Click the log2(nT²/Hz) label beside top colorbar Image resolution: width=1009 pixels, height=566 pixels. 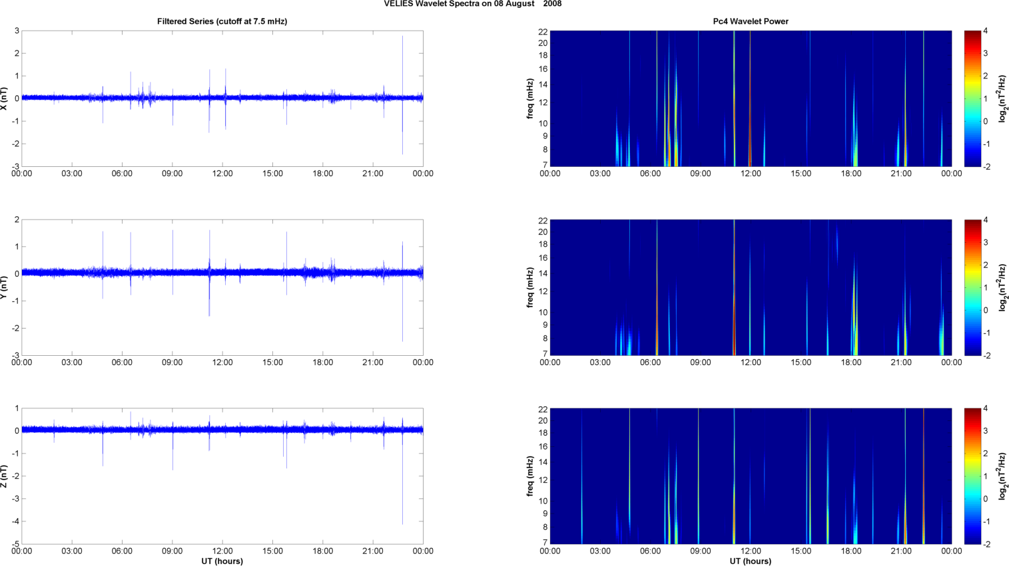[x=1002, y=98]
